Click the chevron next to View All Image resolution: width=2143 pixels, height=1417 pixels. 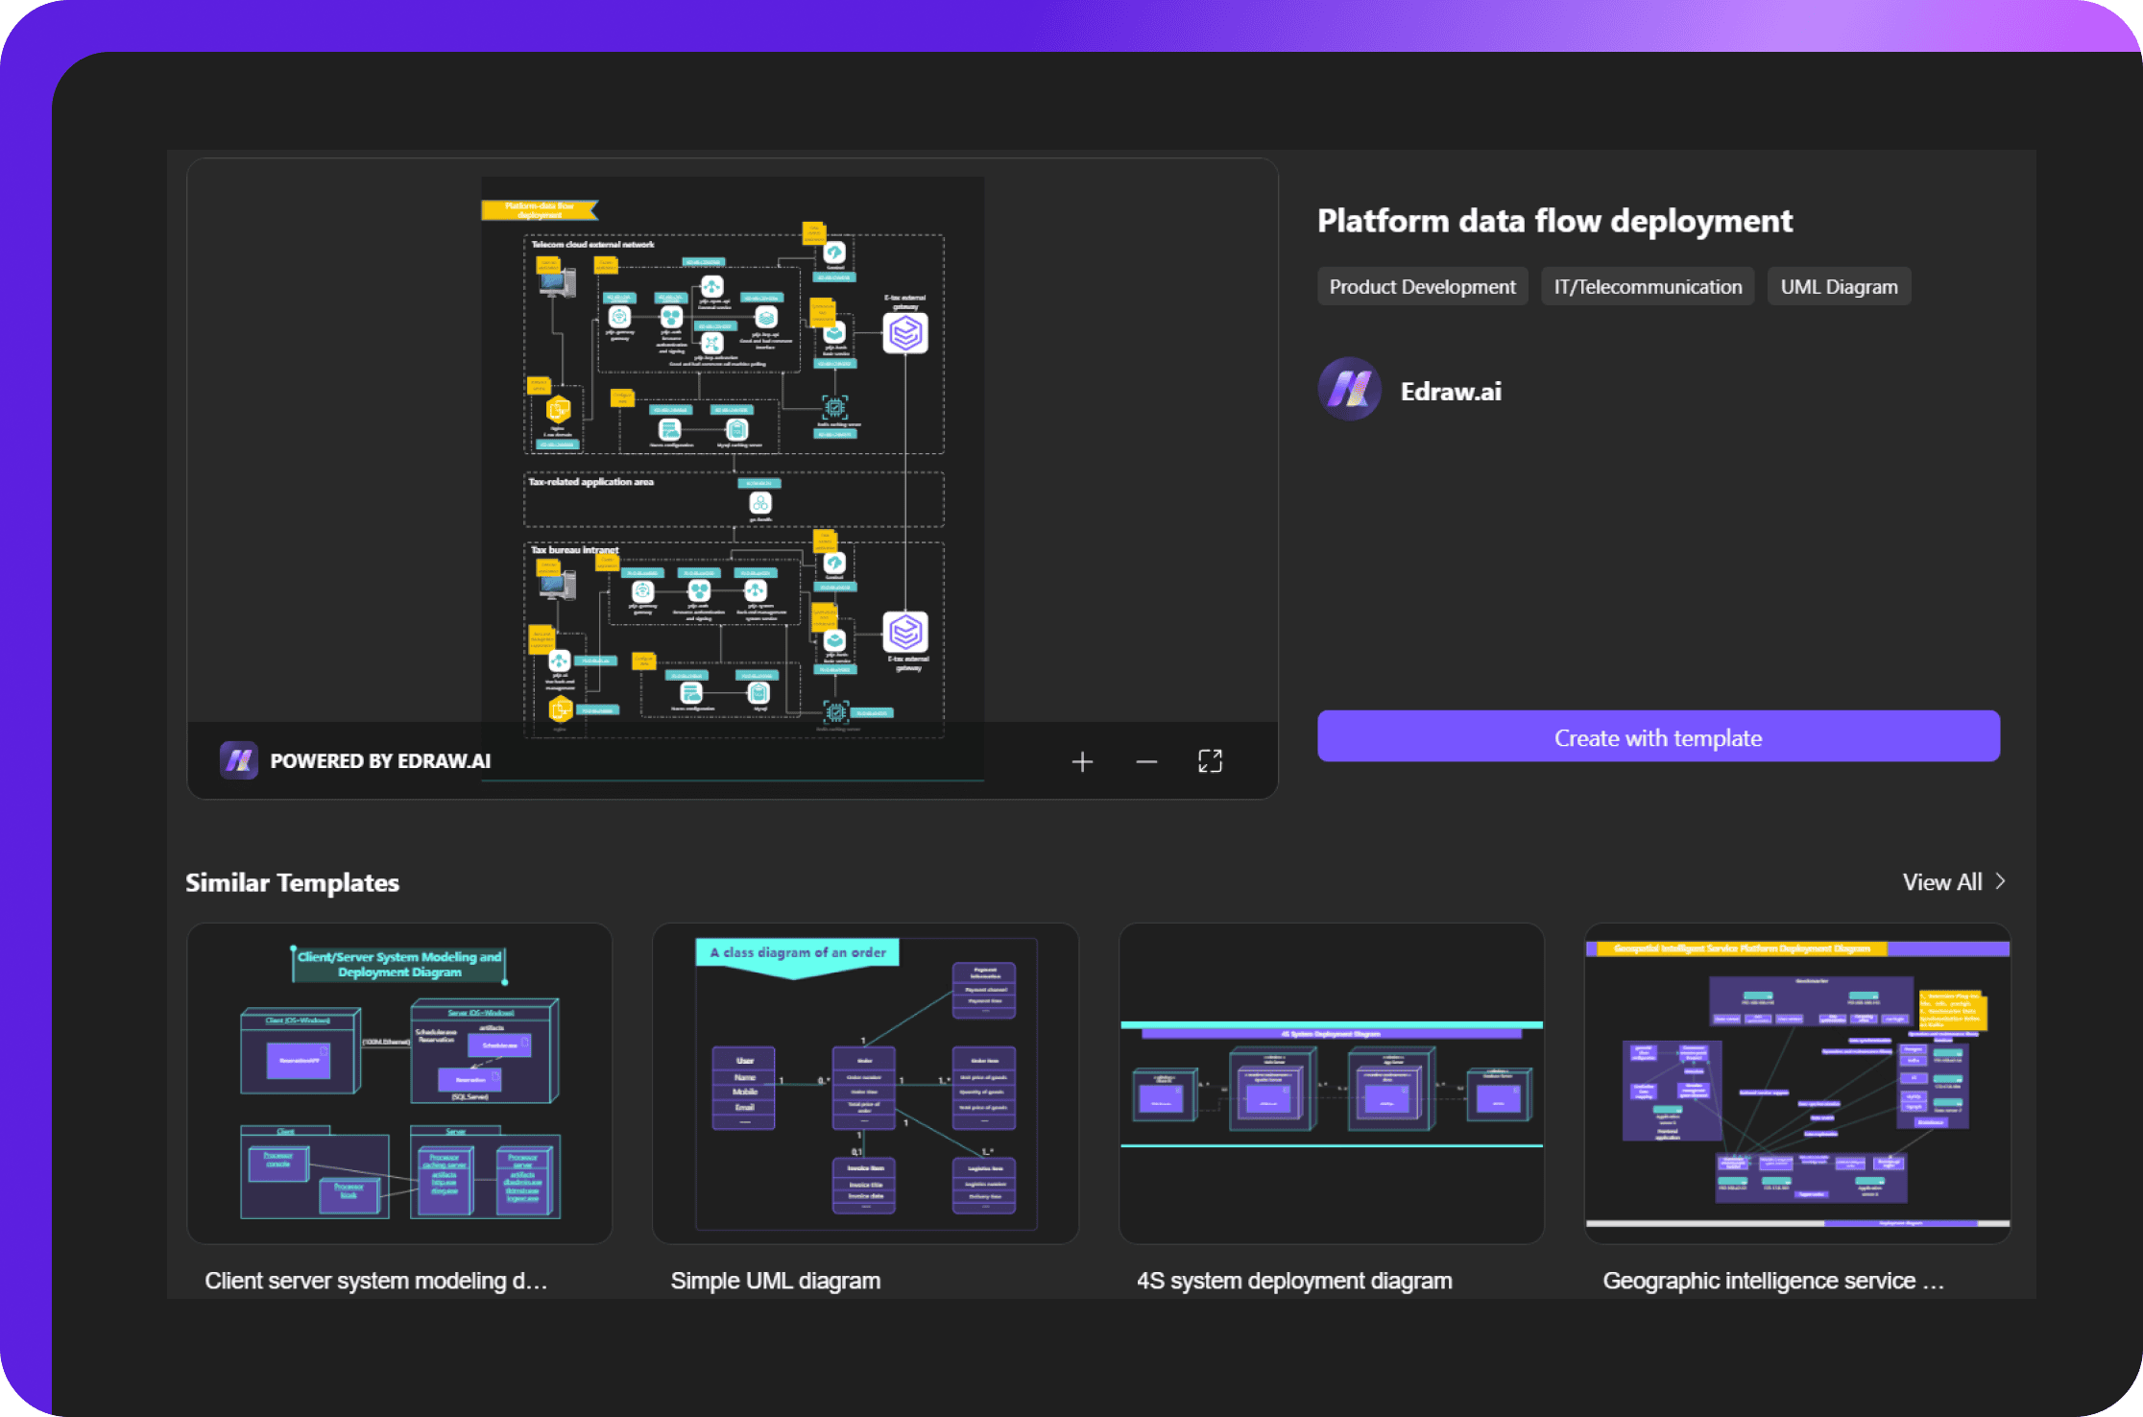2000,881
